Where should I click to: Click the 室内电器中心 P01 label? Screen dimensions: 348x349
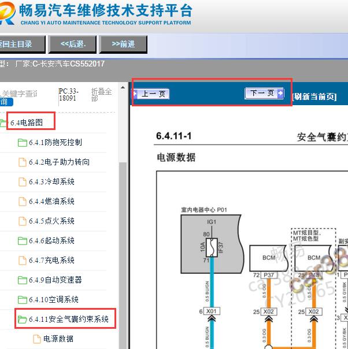coord(204,210)
